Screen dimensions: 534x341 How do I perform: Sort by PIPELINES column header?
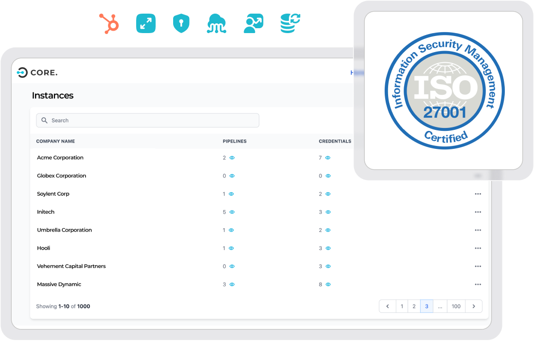[234, 141]
